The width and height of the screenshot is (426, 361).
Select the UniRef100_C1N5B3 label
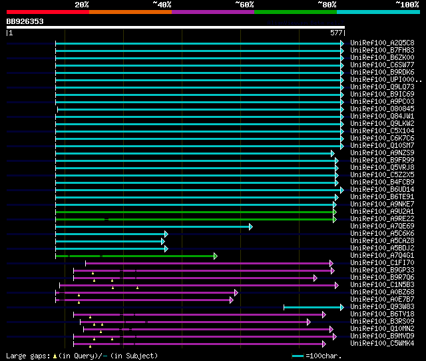pyautogui.click(x=382, y=285)
